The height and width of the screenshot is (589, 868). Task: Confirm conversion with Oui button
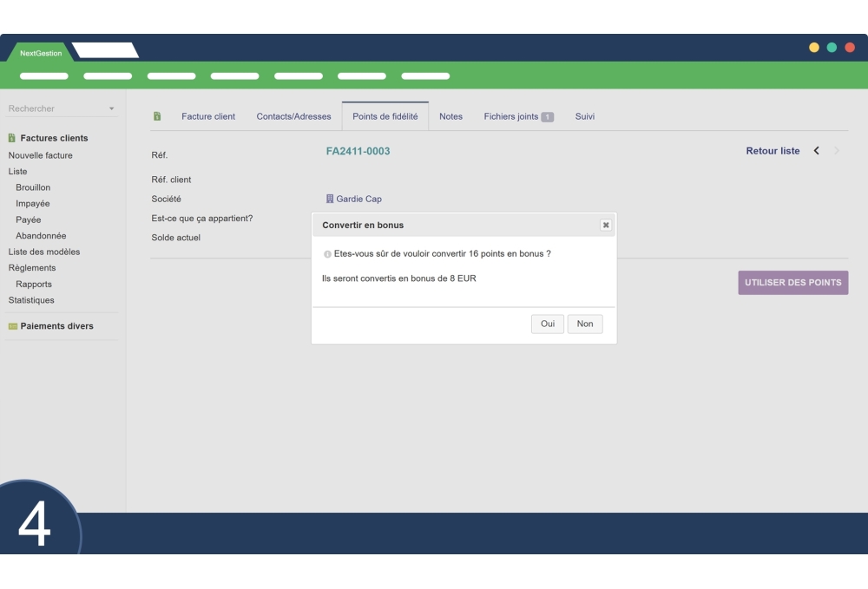click(547, 324)
